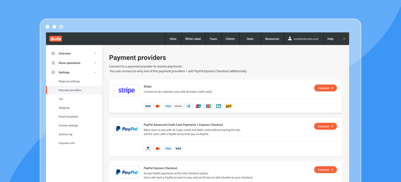
Task: Click the Store operations cart icon
Action: point(53,63)
